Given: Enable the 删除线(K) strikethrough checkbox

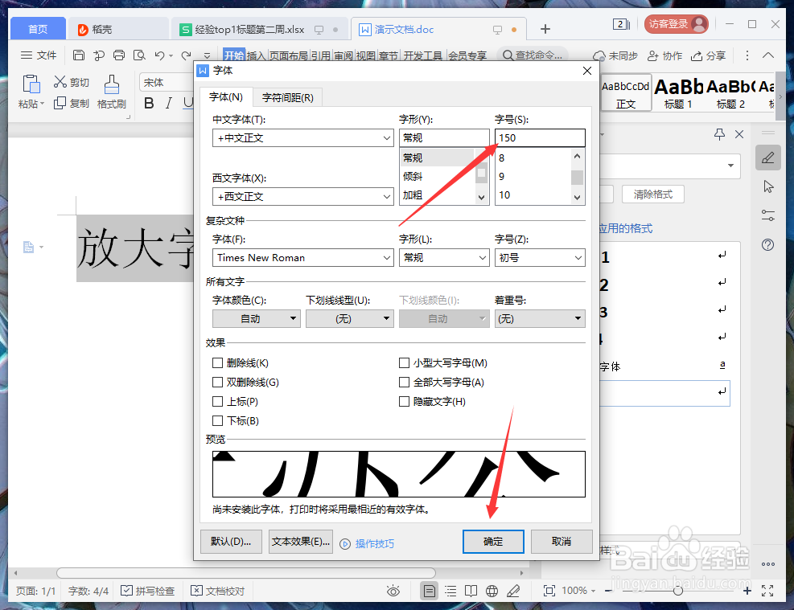Looking at the screenshot, I should pyautogui.click(x=217, y=362).
